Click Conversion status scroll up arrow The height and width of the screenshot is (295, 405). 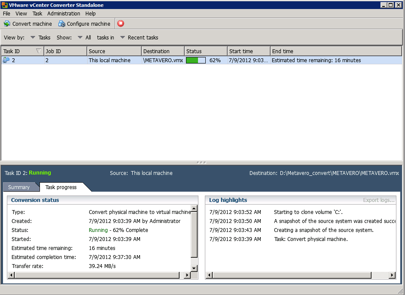194,208
